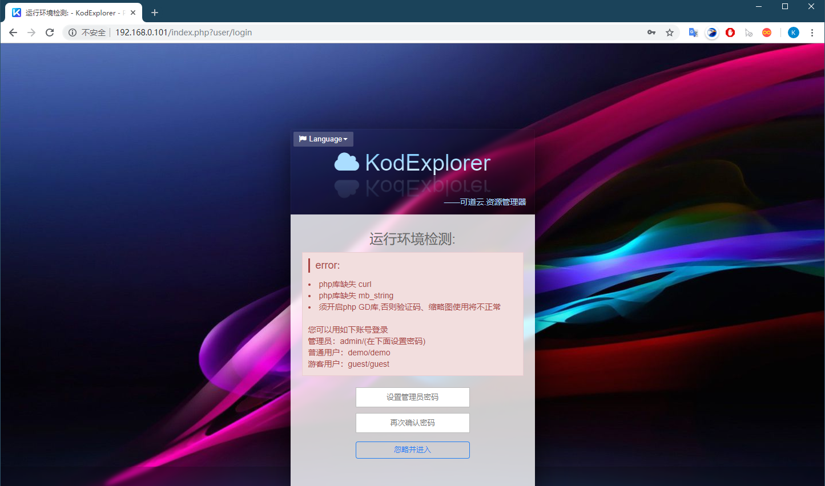Click the orange infinity extension icon

(767, 33)
